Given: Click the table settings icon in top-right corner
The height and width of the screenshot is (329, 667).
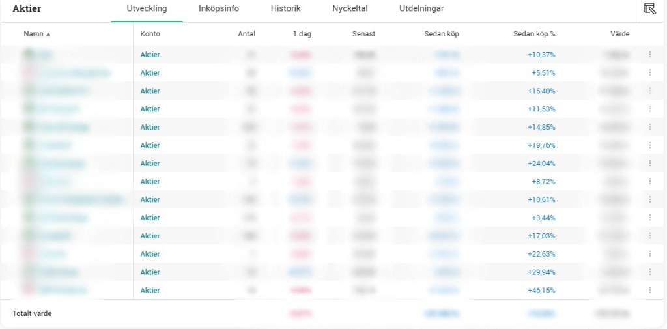Looking at the screenshot, I should tap(649, 8).
